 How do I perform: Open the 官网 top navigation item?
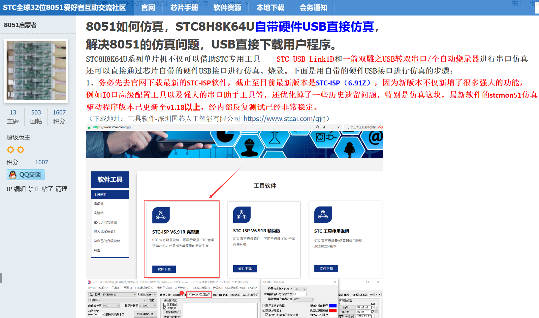[x=148, y=8]
